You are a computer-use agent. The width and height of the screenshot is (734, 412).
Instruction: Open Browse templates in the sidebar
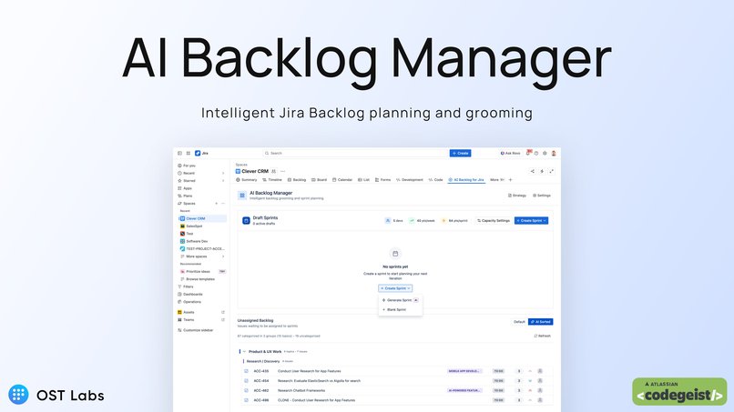(x=202, y=279)
